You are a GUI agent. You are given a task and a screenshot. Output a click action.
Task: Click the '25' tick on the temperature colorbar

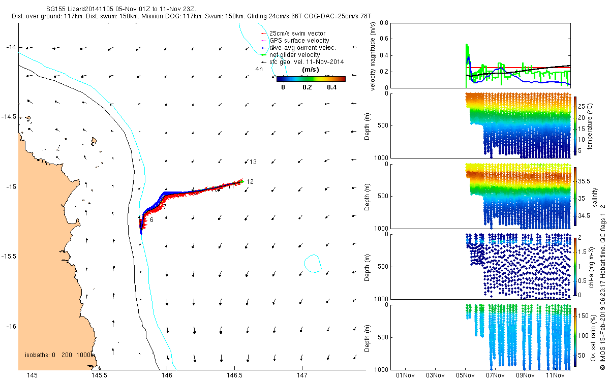pyautogui.click(x=583, y=107)
